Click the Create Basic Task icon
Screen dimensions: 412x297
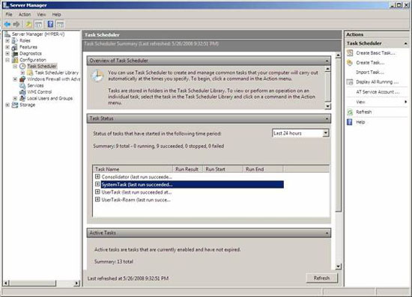[350, 52]
